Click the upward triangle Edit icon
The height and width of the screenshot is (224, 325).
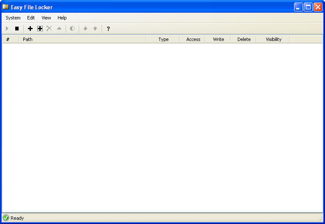point(59,28)
